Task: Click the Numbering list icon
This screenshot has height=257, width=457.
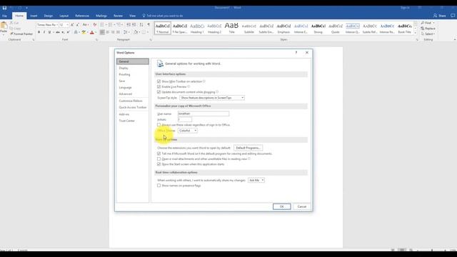Action: 111,25
